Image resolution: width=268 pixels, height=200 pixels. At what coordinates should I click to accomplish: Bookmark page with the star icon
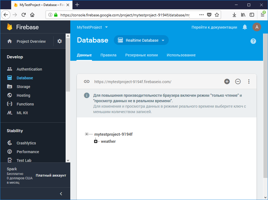coord(217,15)
